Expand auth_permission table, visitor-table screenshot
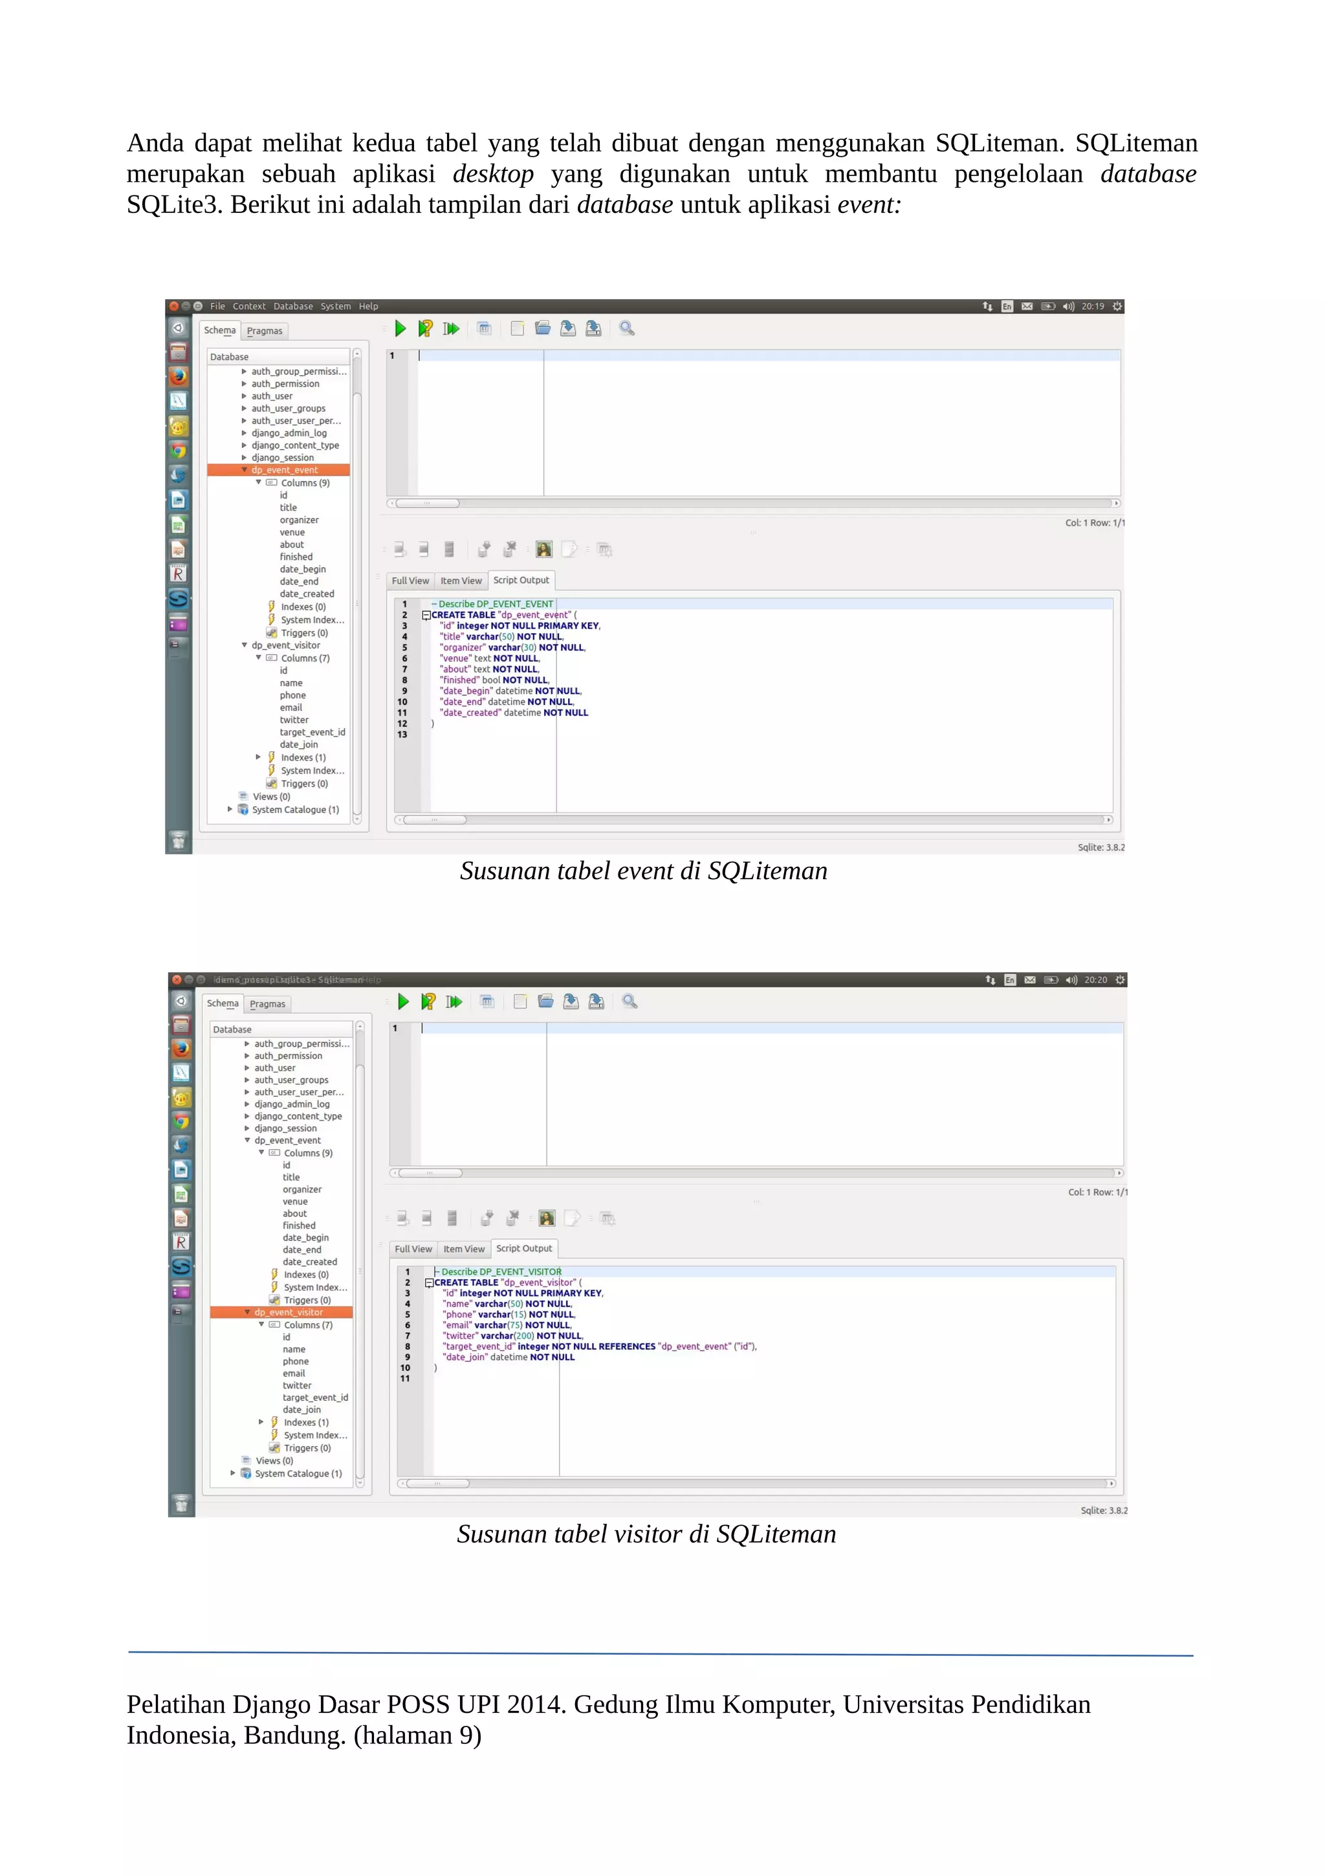Image resolution: width=1325 pixels, height=1876 pixels. tap(246, 1056)
